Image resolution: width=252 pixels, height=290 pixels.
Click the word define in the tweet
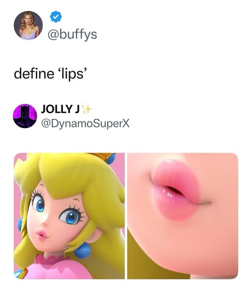click(34, 73)
